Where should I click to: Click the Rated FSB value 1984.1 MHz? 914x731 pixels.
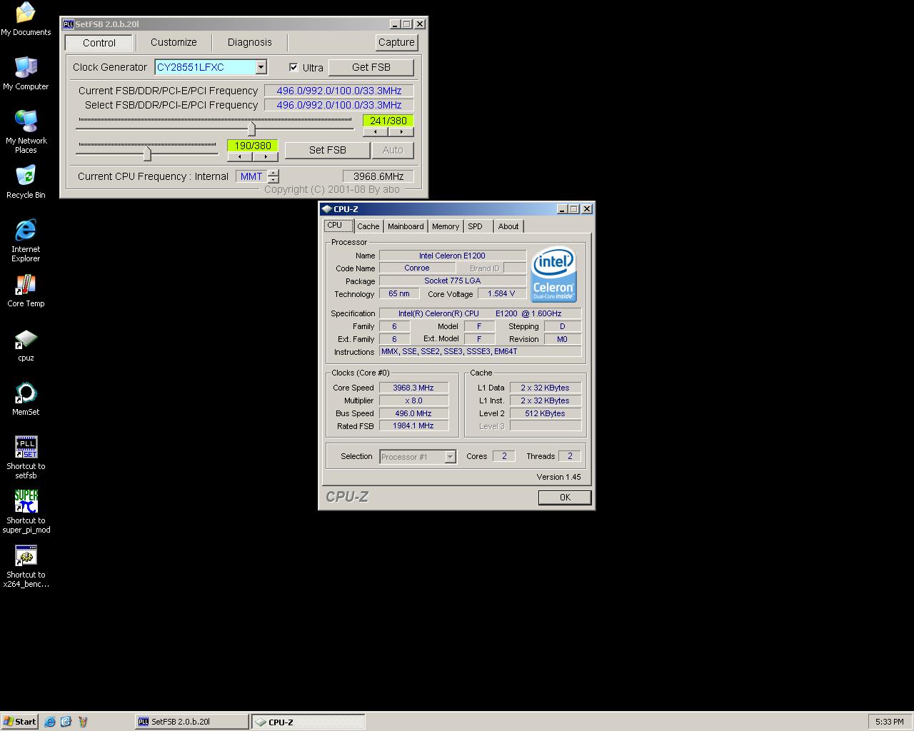pos(413,425)
